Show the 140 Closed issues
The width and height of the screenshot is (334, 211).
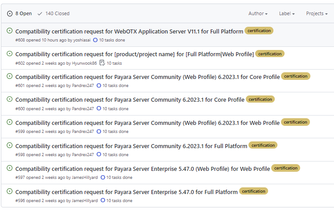[x=53, y=13]
